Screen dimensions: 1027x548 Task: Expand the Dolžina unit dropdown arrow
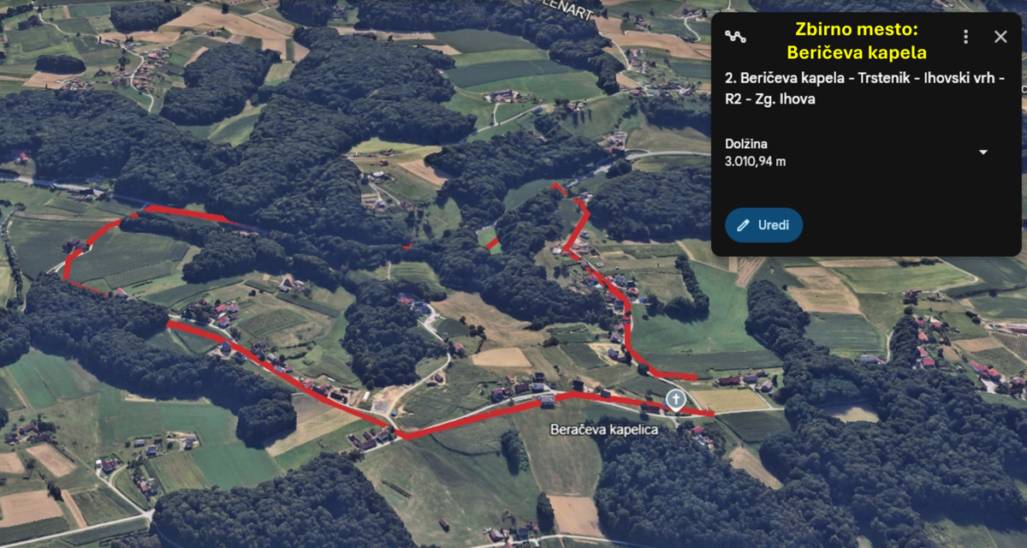pos(982,152)
